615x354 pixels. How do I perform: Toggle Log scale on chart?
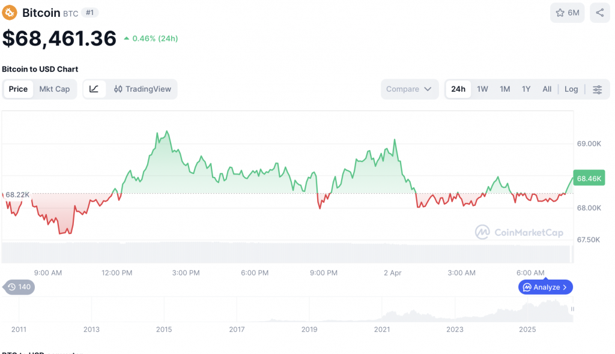coord(571,89)
